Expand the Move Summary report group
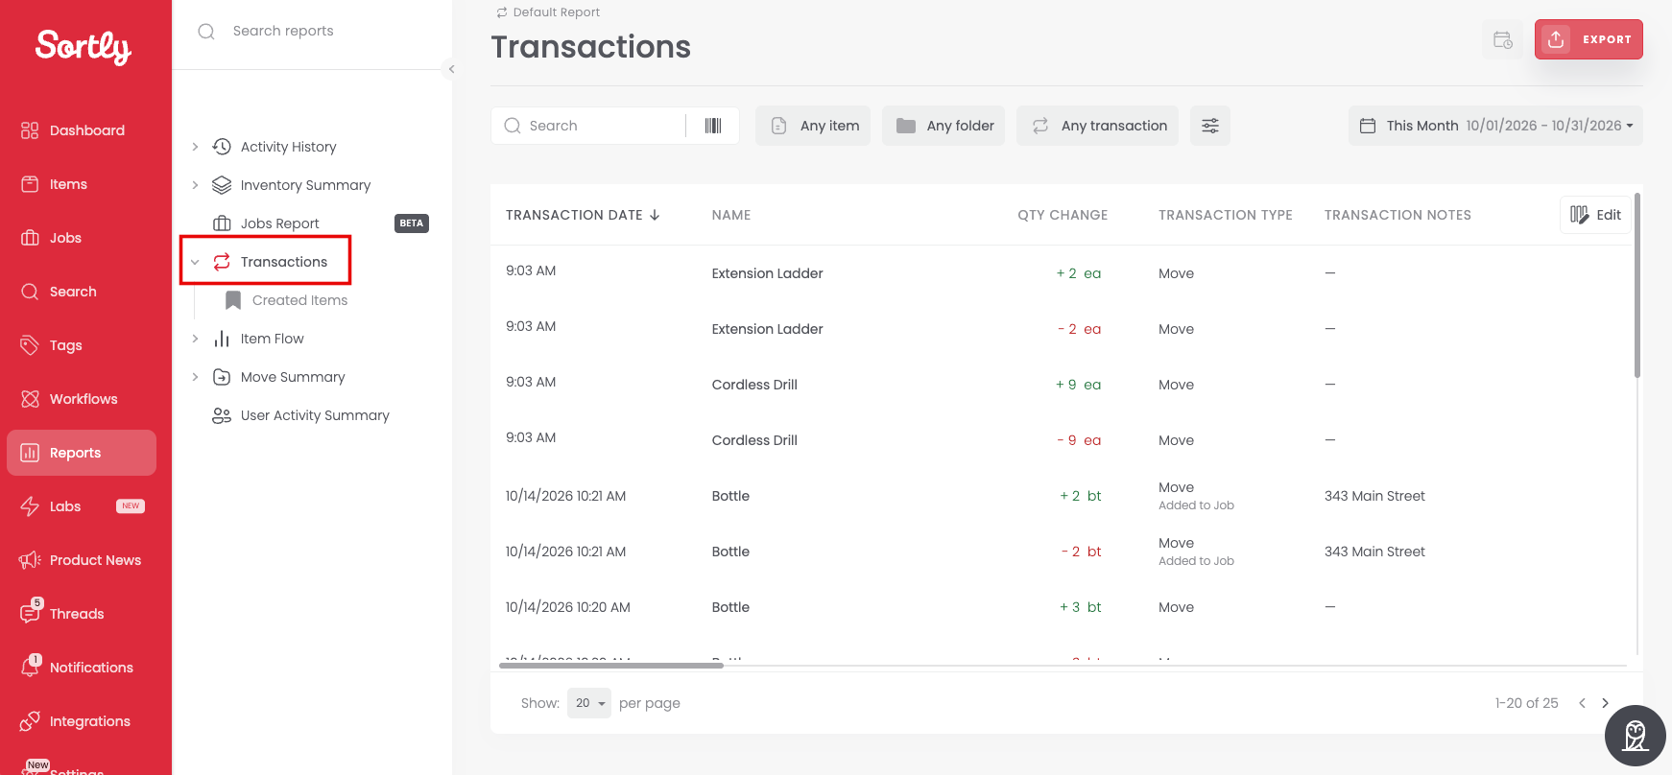The height and width of the screenshot is (775, 1672). [x=195, y=377]
